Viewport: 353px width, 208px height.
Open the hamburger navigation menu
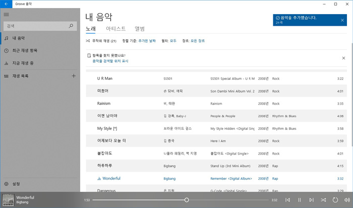(6, 15)
